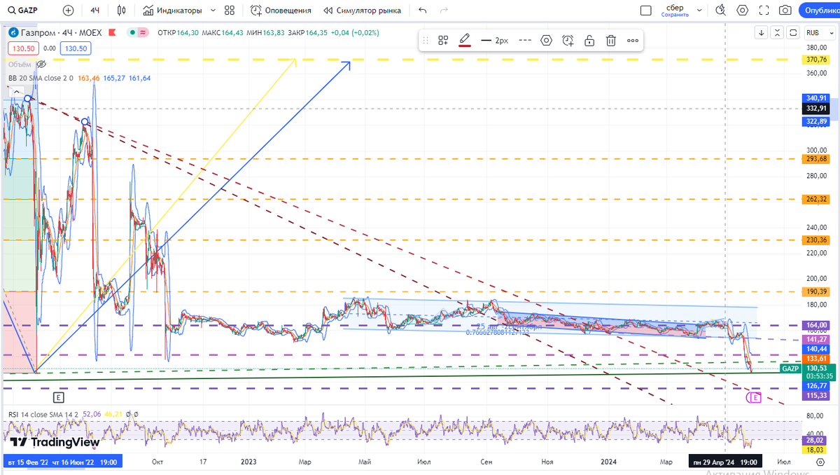Redo the last undone action
This screenshot has width=840, height=475.
(x=443, y=11)
